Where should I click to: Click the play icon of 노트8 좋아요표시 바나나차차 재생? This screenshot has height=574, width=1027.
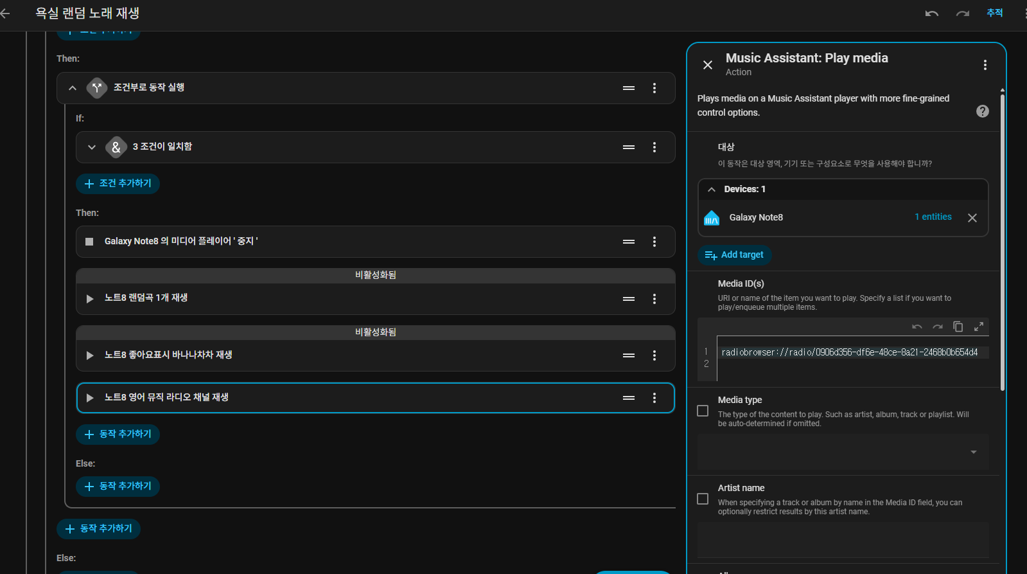point(90,355)
